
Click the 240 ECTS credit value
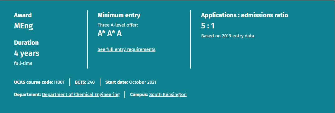(91, 82)
